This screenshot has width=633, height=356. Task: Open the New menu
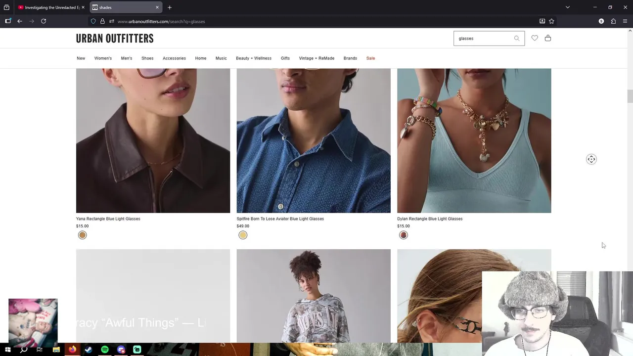pos(81,58)
